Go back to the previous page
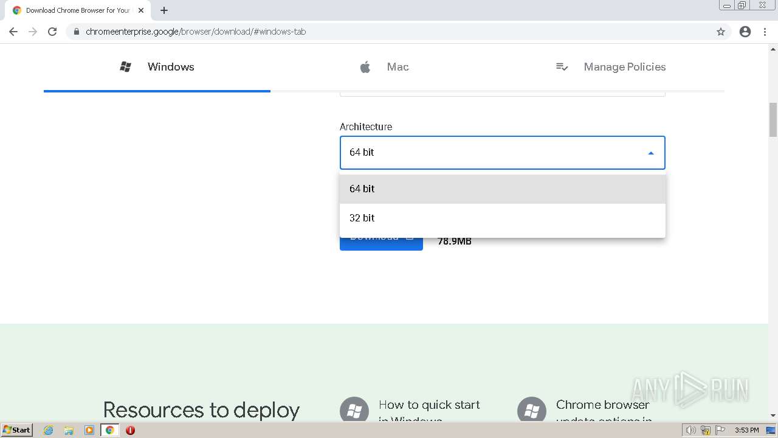Viewport: 778px width, 438px height. [x=13, y=32]
